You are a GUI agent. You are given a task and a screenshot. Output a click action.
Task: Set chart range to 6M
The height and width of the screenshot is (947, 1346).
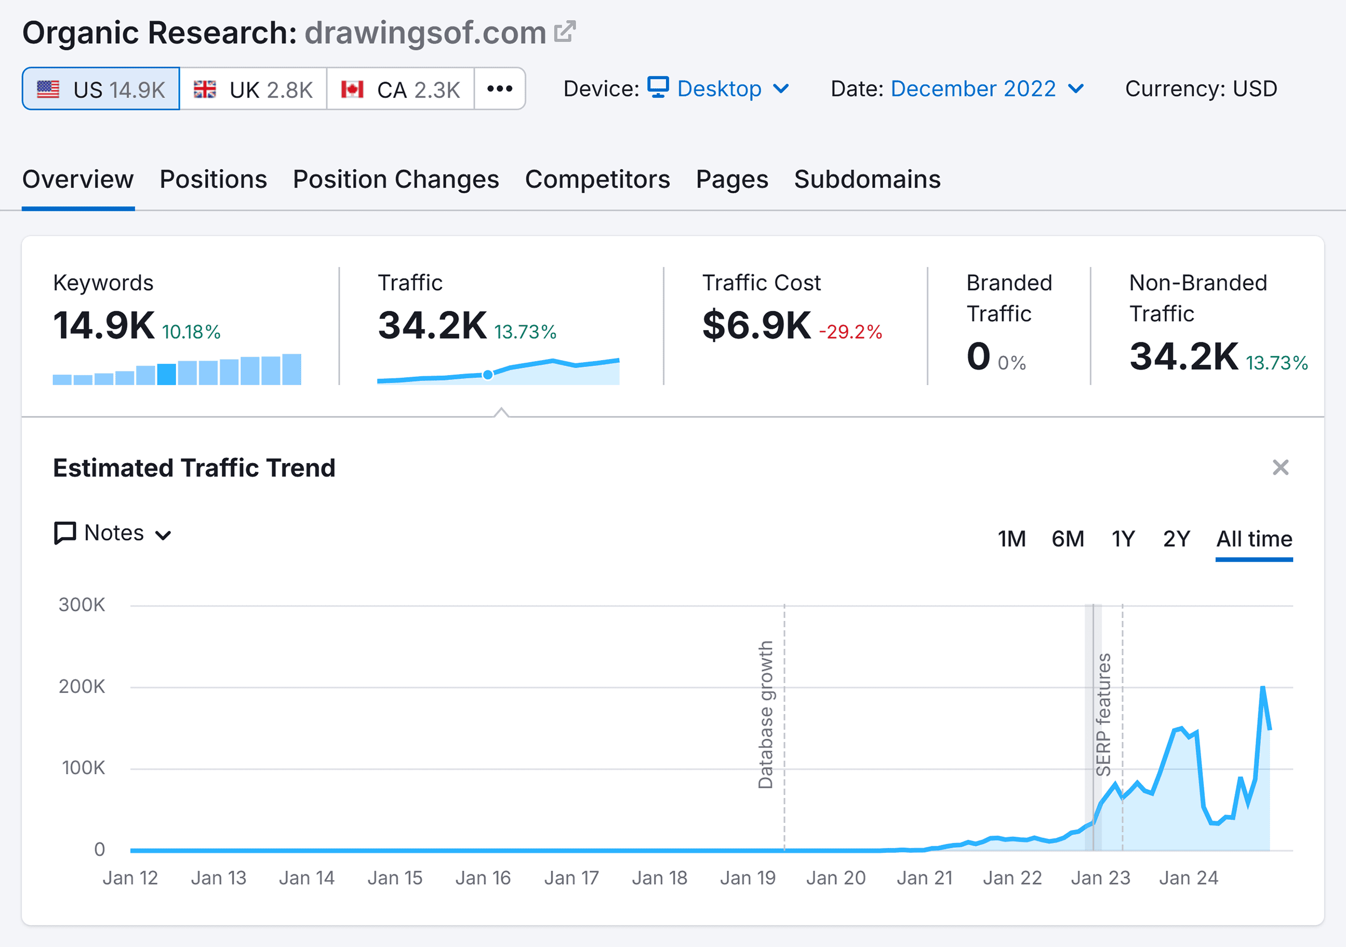1068,539
